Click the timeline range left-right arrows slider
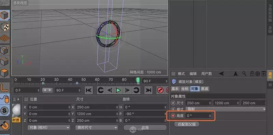The image size is (273, 135). point(47,90)
